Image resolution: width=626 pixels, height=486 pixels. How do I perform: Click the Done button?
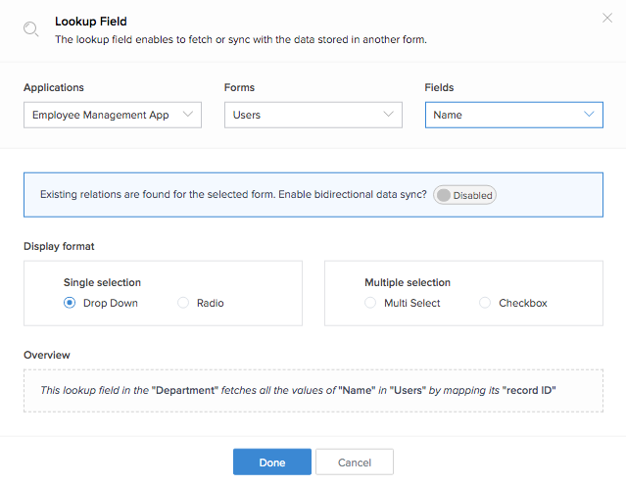(x=271, y=462)
